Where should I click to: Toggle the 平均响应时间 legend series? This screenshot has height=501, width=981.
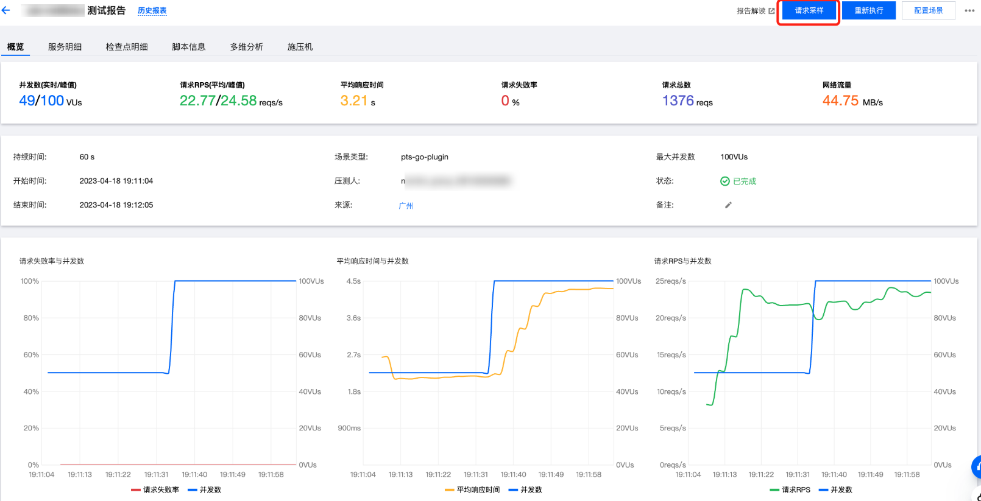[472, 490]
